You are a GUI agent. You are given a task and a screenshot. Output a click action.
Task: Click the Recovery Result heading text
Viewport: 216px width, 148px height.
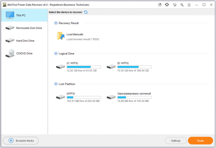69,23
